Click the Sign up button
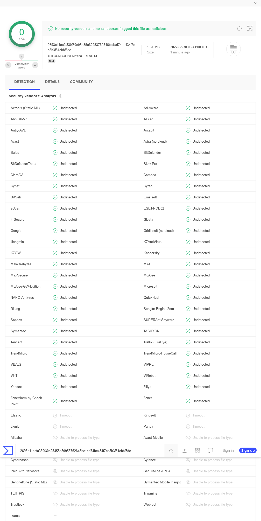 [248, 450]
